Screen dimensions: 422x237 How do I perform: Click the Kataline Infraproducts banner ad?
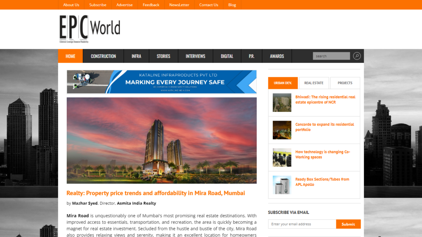tap(162, 82)
